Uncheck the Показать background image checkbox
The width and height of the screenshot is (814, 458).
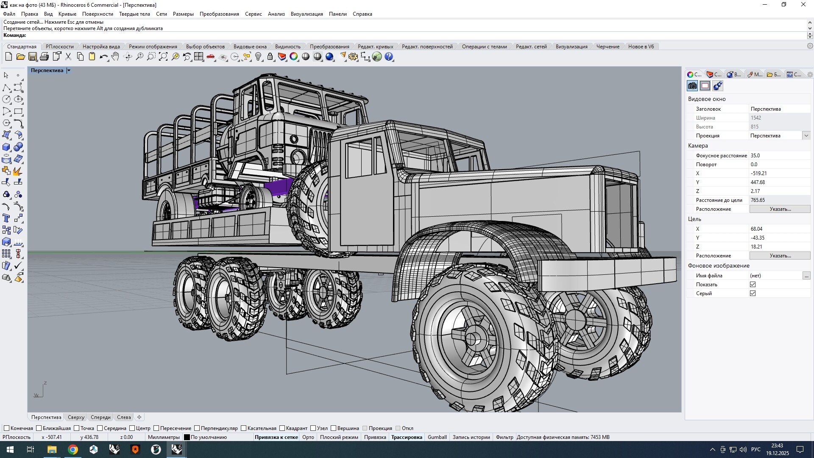(x=753, y=285)
